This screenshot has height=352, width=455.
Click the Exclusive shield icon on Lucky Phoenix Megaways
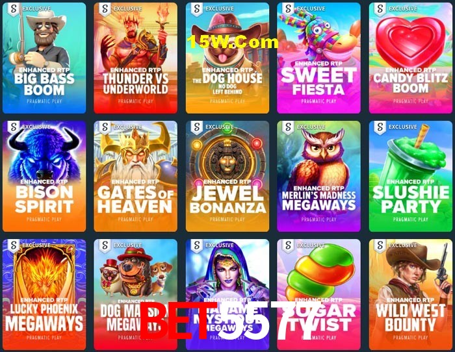click(14, 245)
